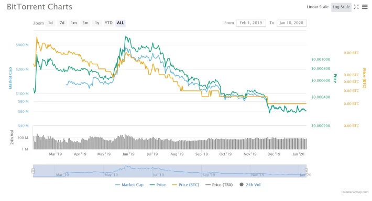This screenshot has height=201, width=372.
Task: Click the $0.000400 price axis label
Action: (321, 97)
